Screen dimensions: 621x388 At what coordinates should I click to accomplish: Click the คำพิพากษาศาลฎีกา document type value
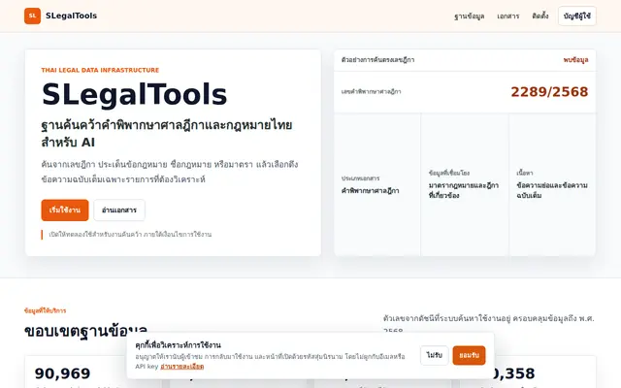pos(371,190)
